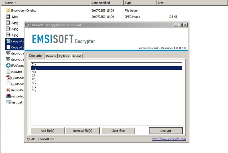The height and width of the screenshot is (153, 228).
Task: Click the Emsisoft Decrypter title bar icon
Action: click(x=27, y=25)
